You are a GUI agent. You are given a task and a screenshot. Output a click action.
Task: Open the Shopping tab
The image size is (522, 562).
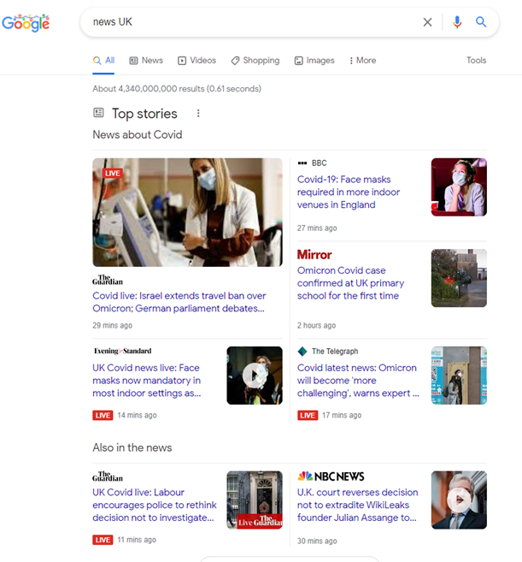click(255, 60)
